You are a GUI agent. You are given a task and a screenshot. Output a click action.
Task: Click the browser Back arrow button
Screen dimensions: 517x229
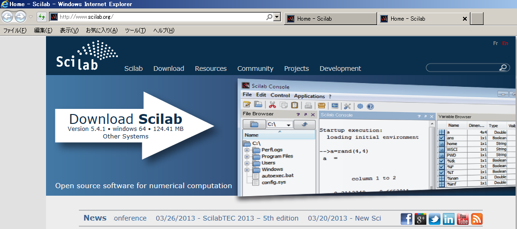coord(8,17)
